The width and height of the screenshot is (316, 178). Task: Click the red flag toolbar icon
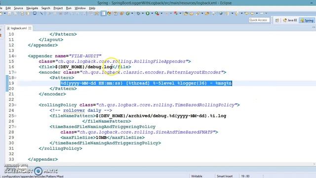[x=176, y=13]
